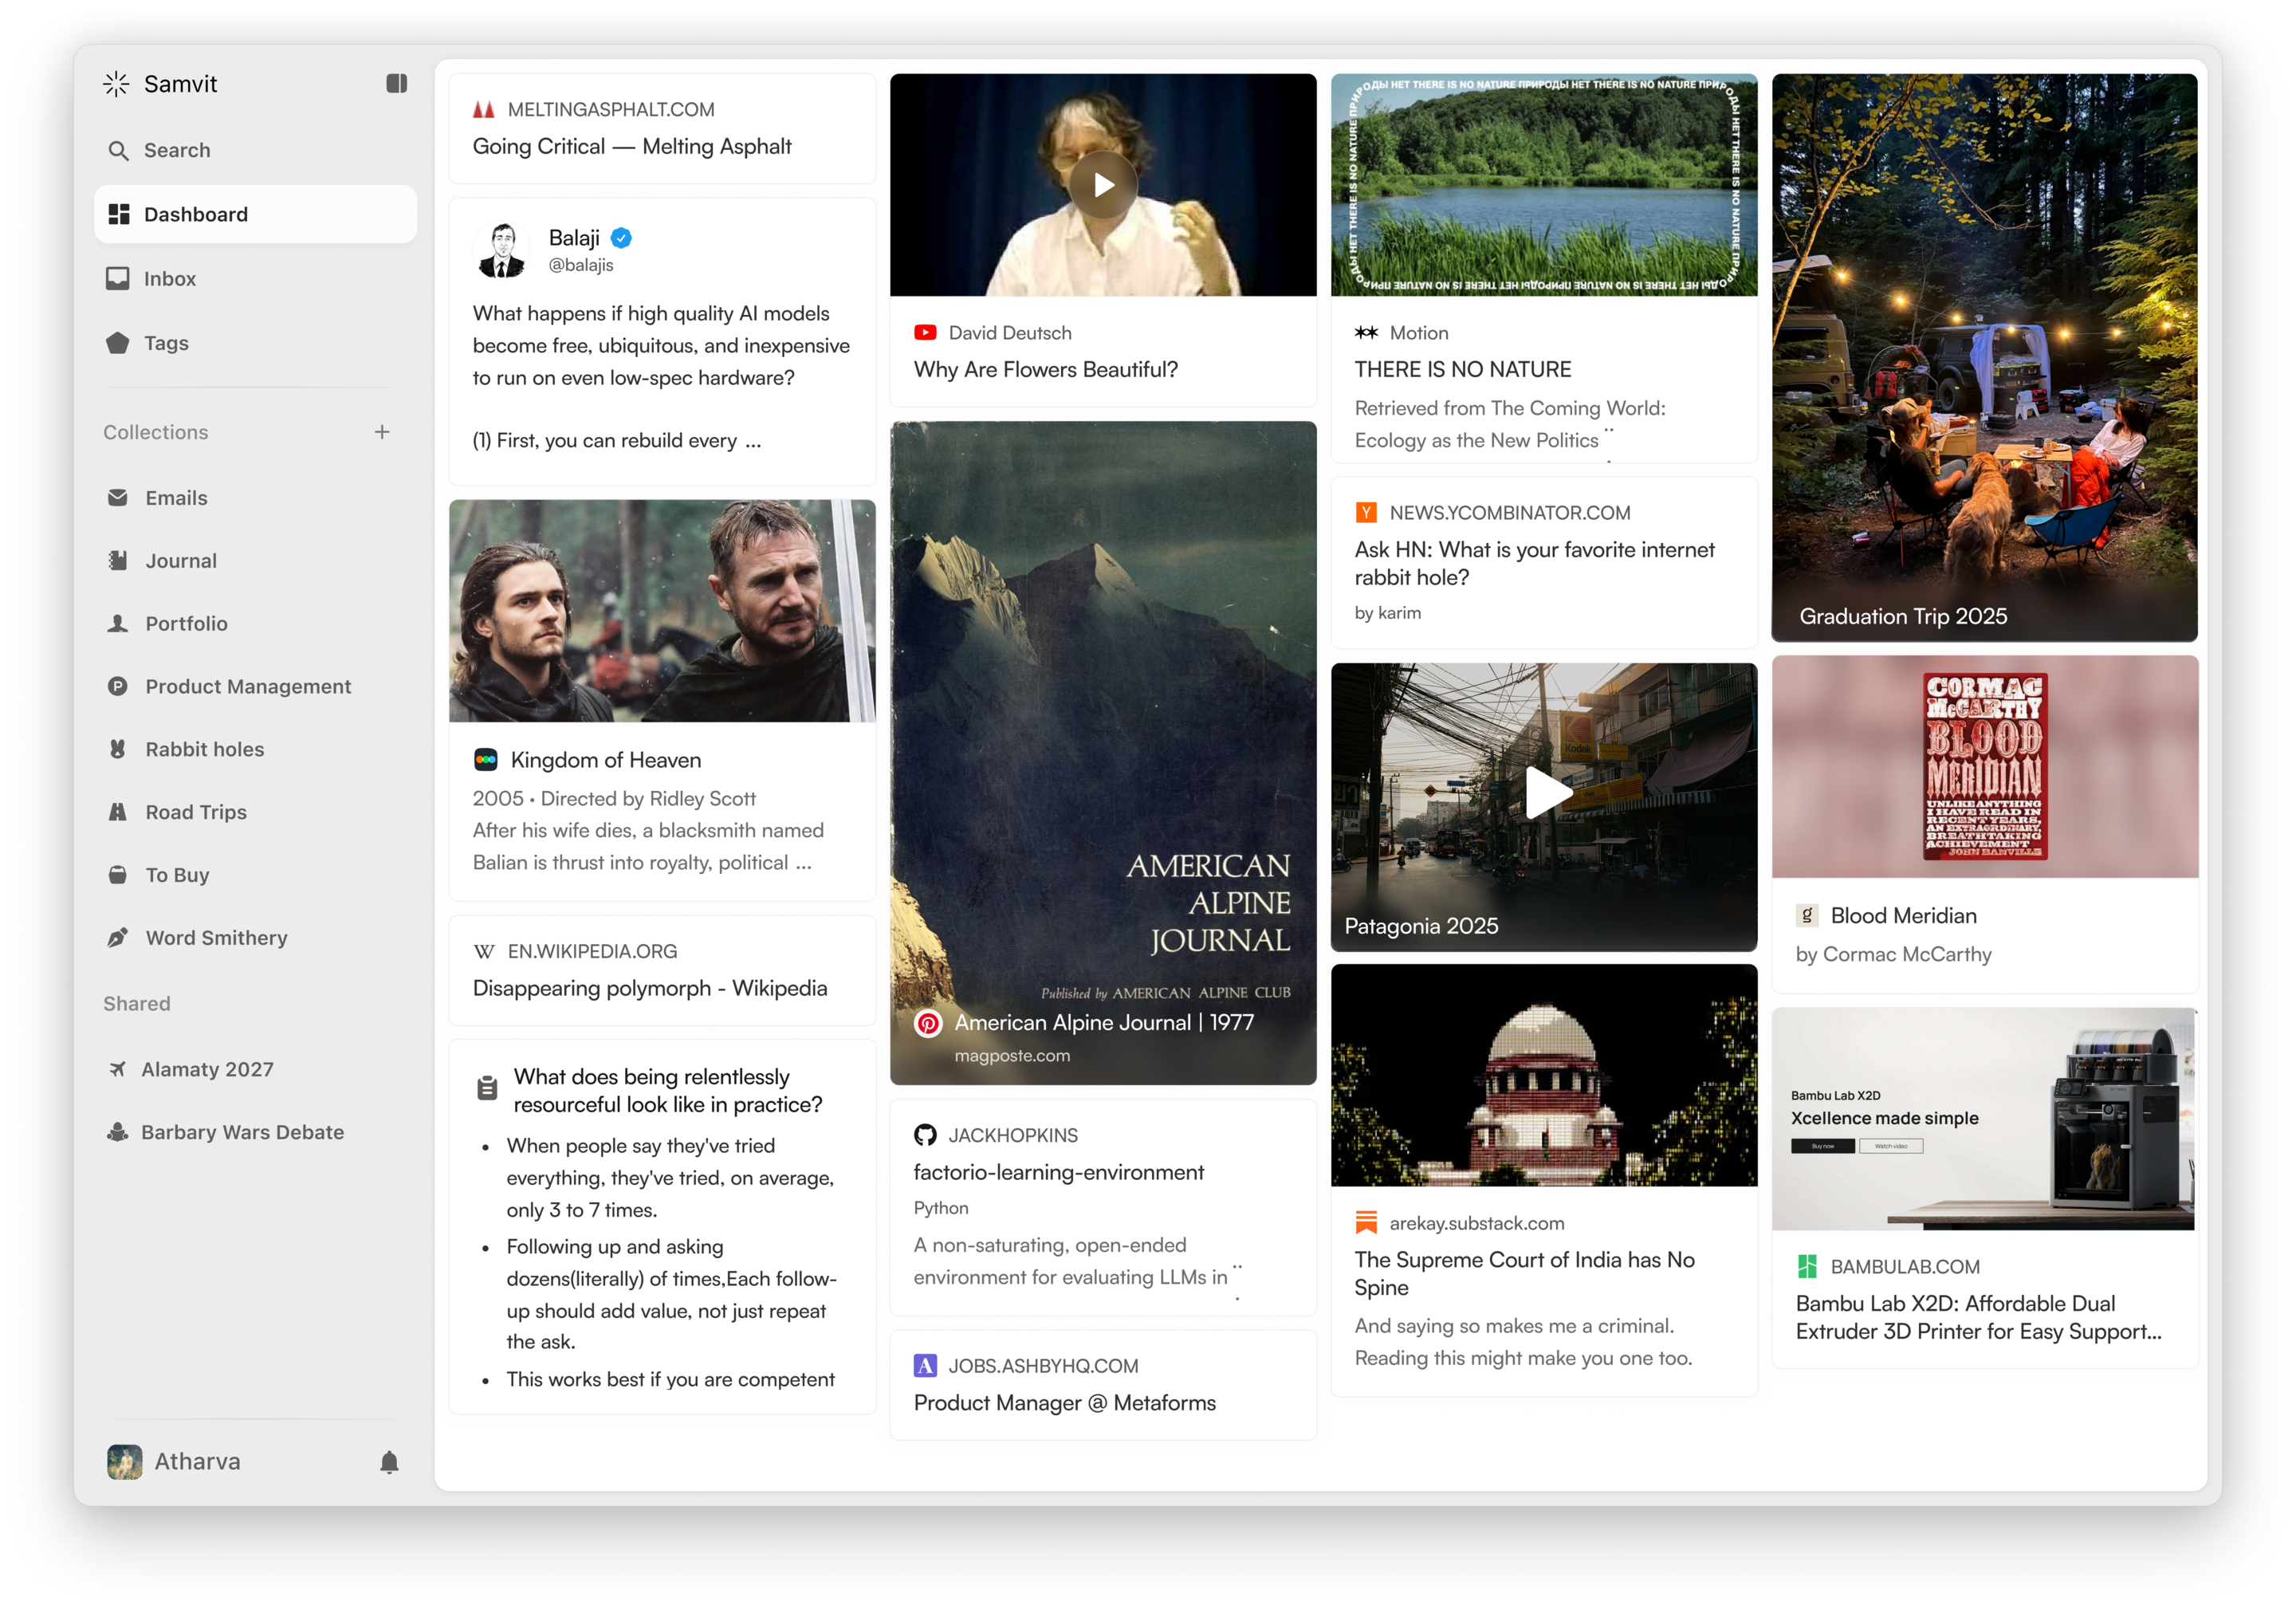Open the Road Trips collection
Image resolution: width=2296 pixels, height=1609 pixels.
(256, 813)
